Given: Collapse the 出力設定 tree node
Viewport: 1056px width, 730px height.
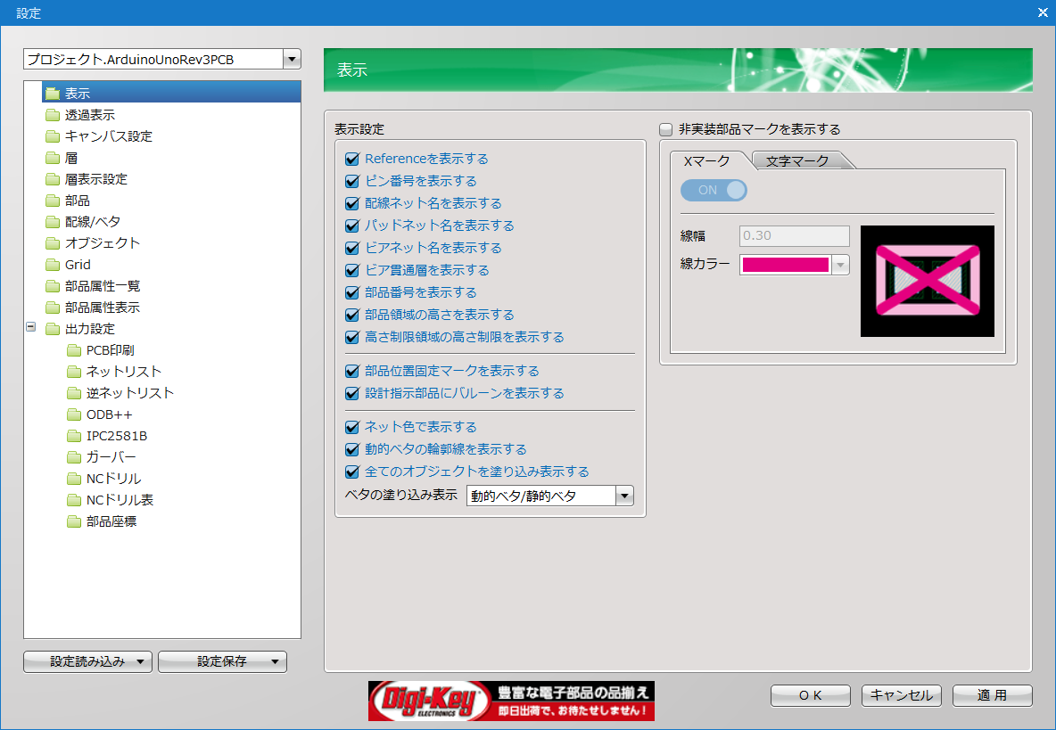Looking at the screenshot, I should pyautogui.click(x=31, y=328).
